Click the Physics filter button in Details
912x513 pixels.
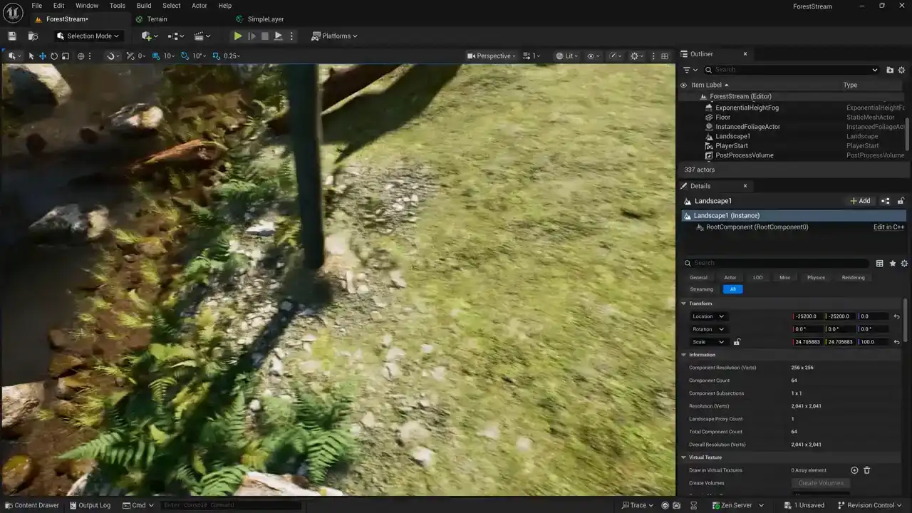coord(816,277)
